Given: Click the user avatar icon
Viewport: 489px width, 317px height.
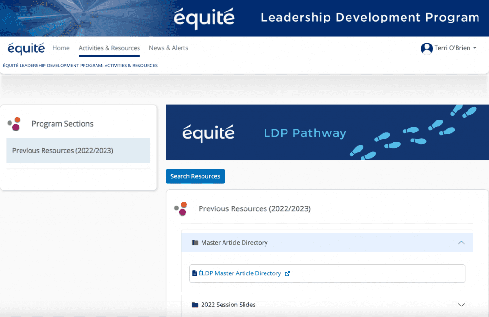Looking at the screenshot, I should pos(426,48).
